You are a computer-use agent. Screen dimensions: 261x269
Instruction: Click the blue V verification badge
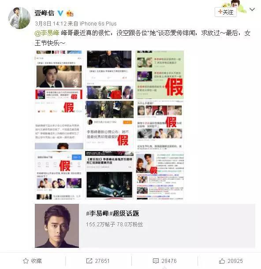tap(60, 13)
